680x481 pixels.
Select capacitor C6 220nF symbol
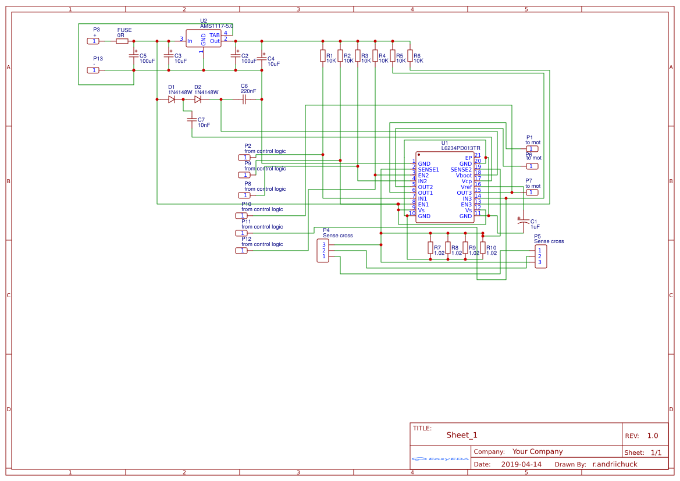click(x=244, y=100)
